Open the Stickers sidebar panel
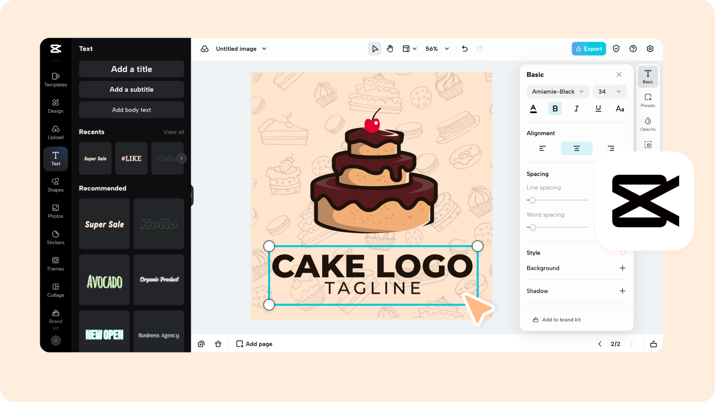This screenshot has height=402, width=715. click(55, 238)
